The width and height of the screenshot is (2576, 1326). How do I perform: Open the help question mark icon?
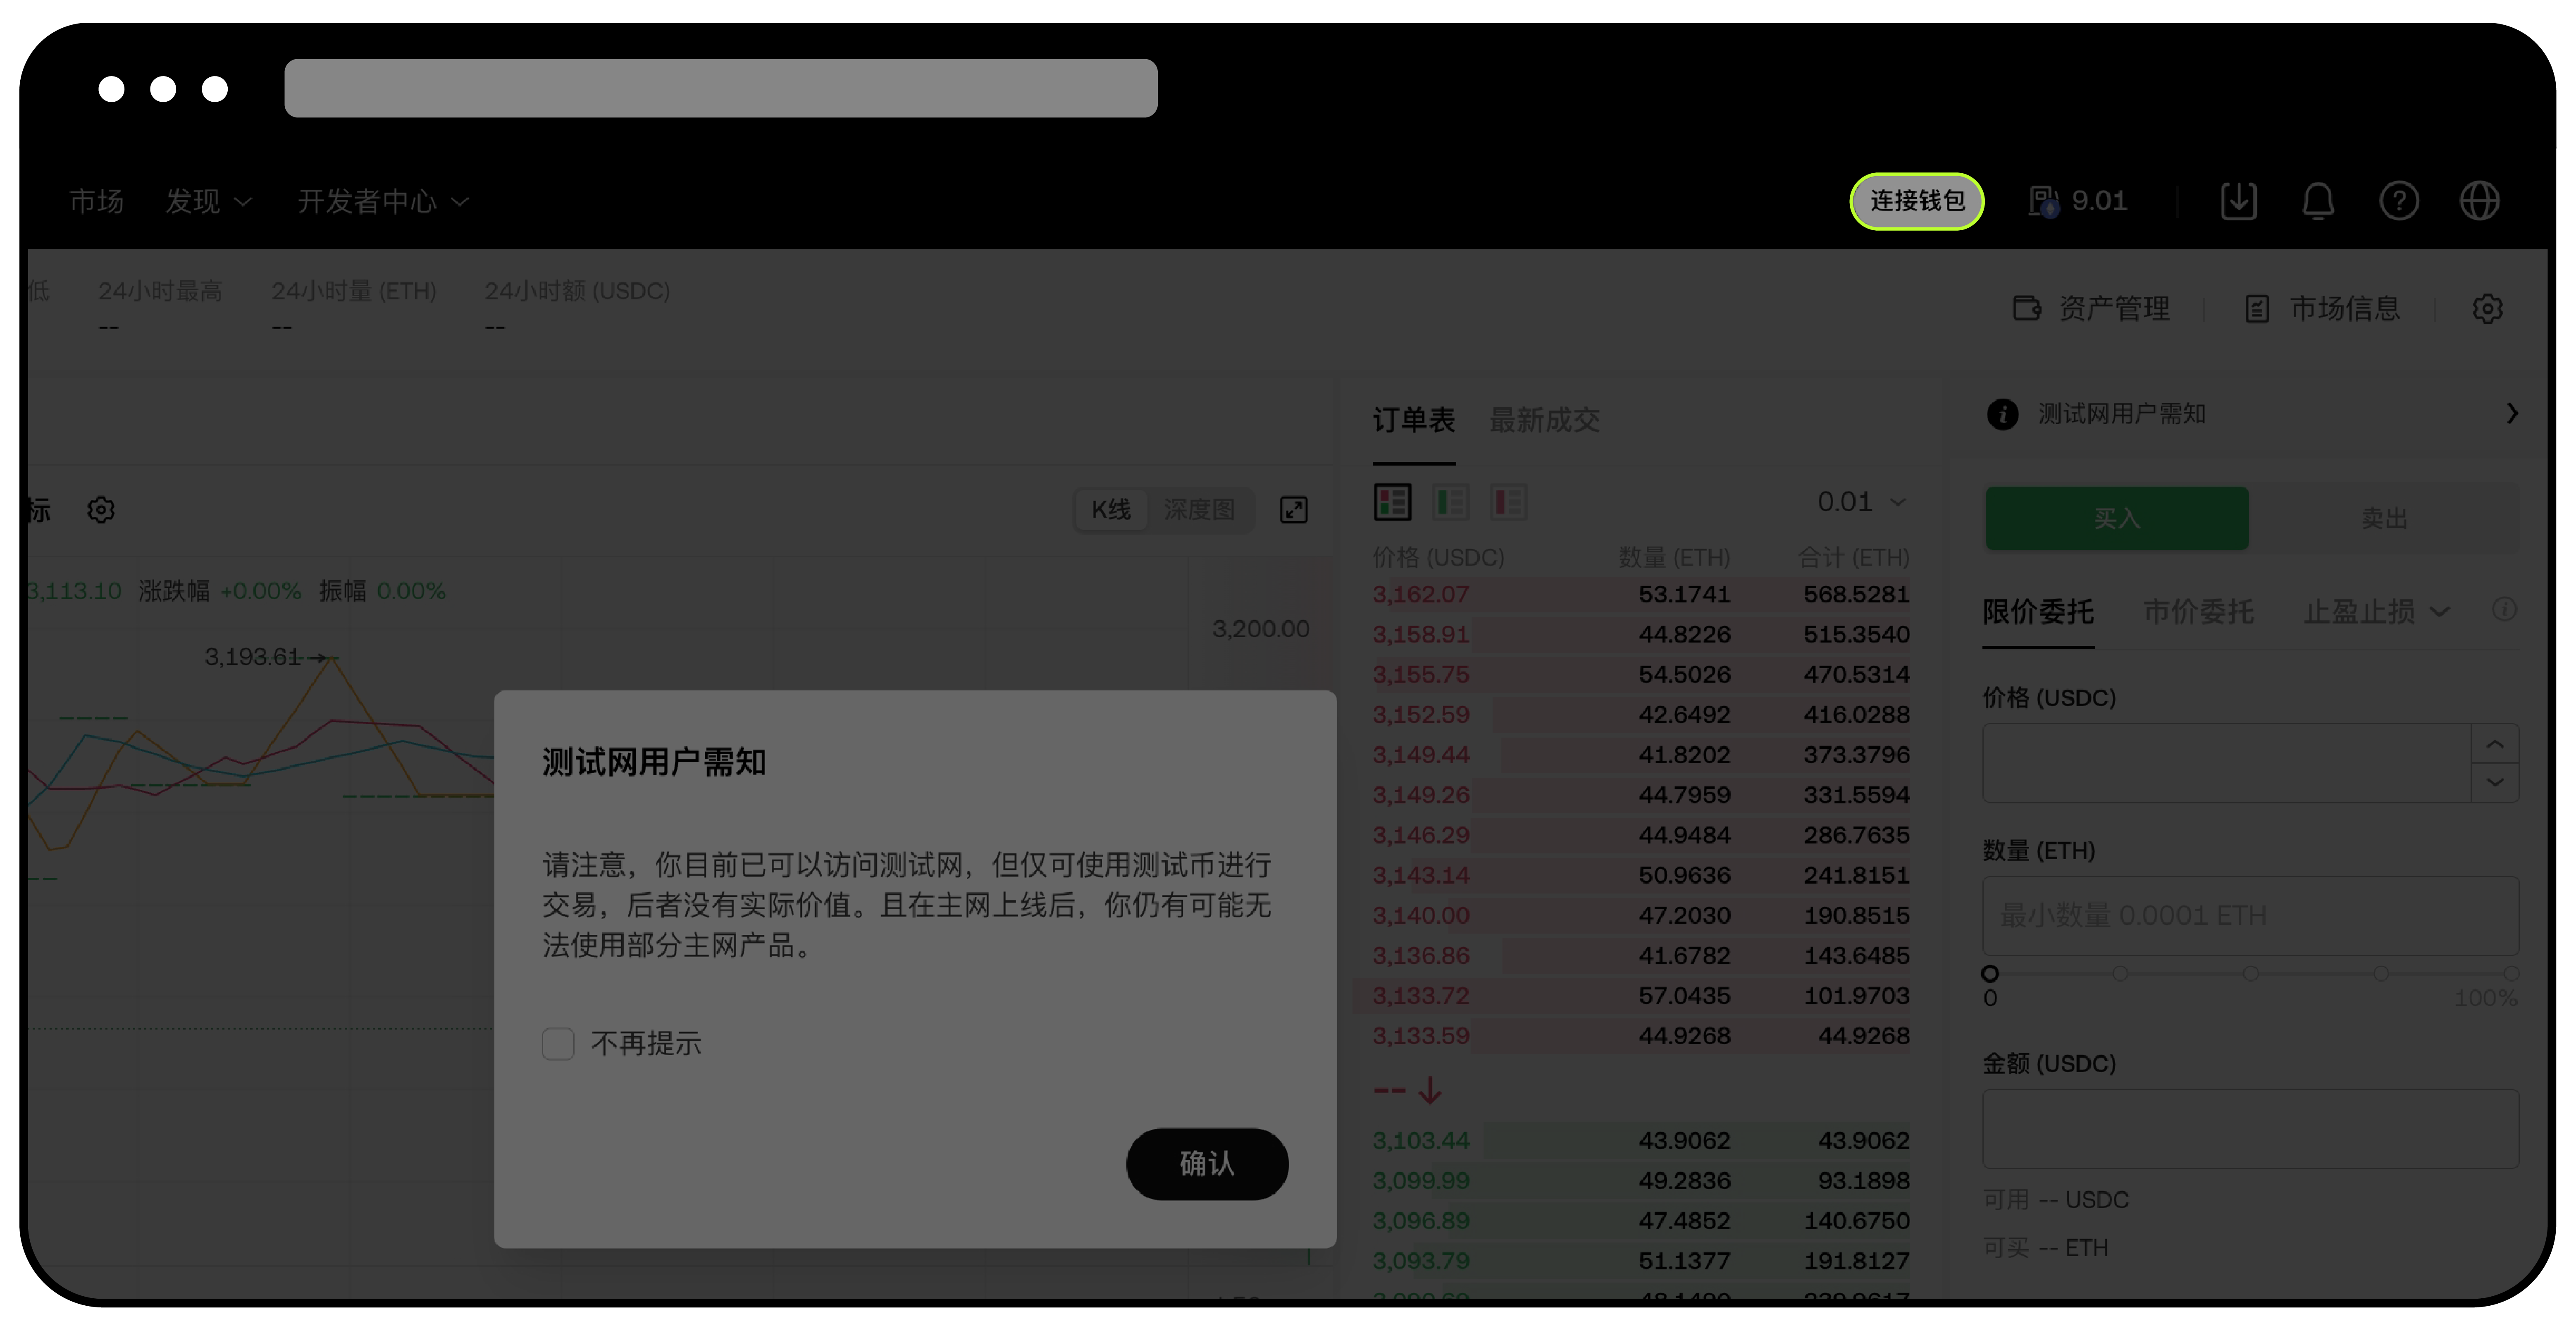2399,201
